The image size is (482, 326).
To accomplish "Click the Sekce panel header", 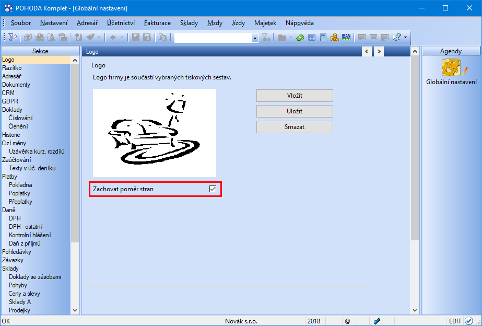I will pos(40,51).
